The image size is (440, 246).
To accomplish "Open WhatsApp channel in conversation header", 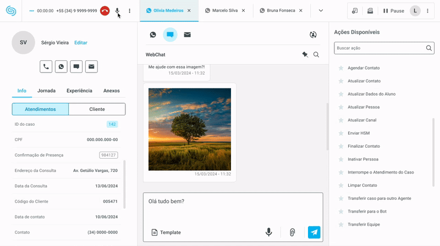I will (x=153, y=35).
